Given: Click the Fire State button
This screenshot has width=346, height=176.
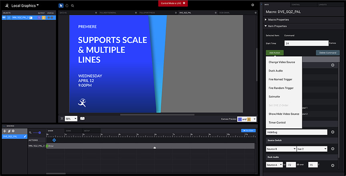Looking at the screenshot, I should click(248, 131).
